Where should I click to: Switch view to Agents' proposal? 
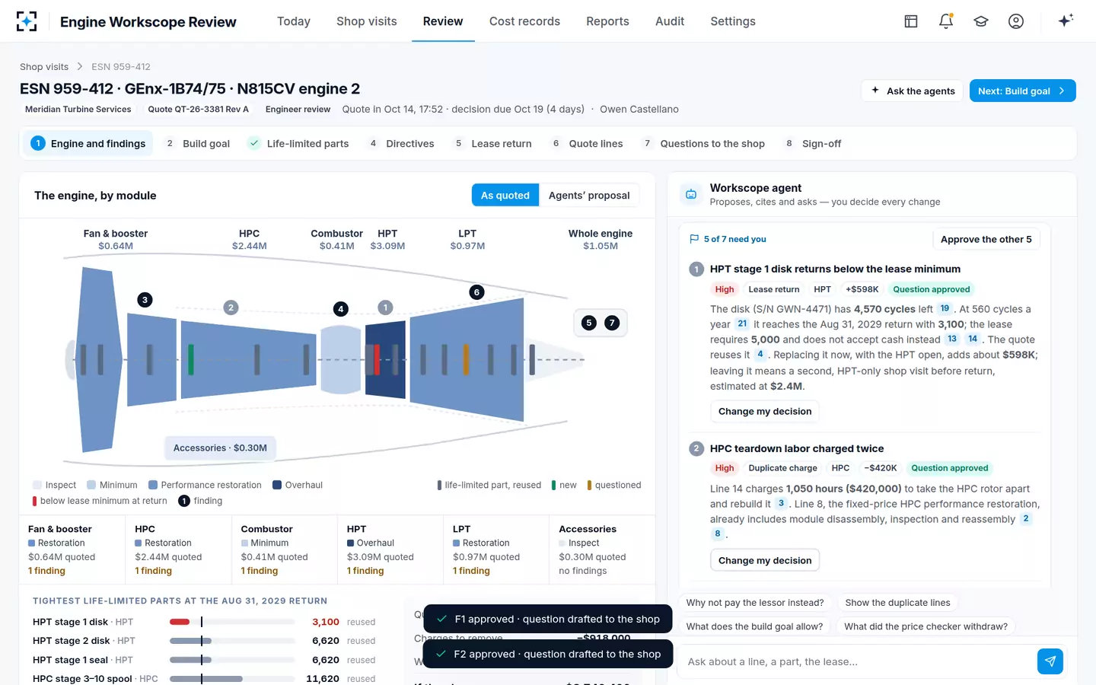coord(589,196)
